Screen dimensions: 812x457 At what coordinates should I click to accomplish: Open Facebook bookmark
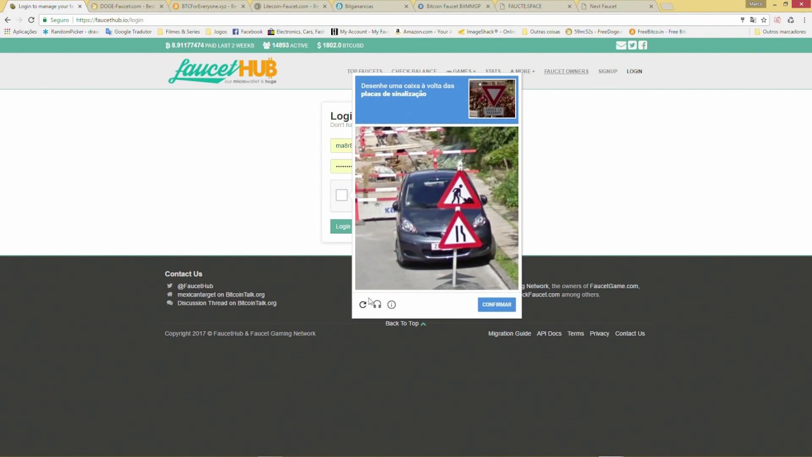pos(247,32)
